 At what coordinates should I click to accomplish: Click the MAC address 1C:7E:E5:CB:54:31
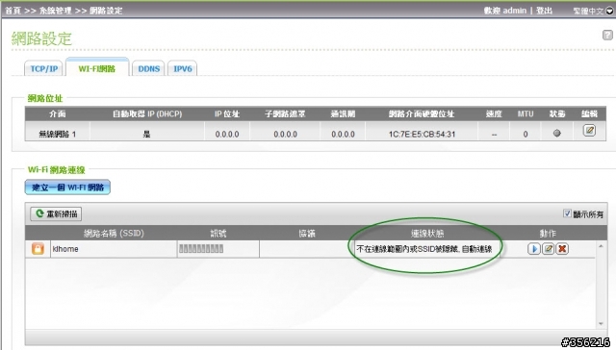point(422,135)
